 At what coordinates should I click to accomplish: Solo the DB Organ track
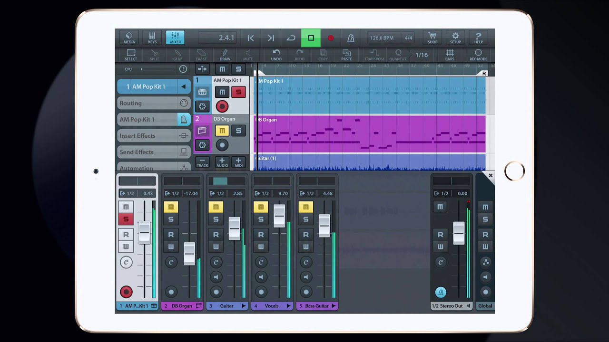[238, 131]
